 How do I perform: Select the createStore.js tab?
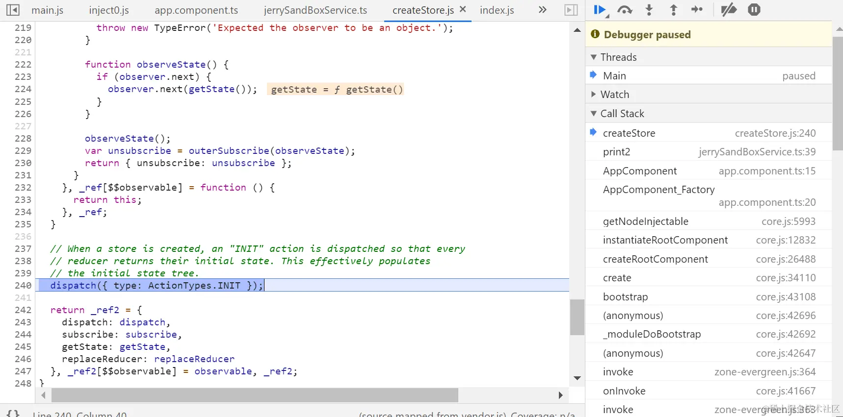tap(423, 10)
